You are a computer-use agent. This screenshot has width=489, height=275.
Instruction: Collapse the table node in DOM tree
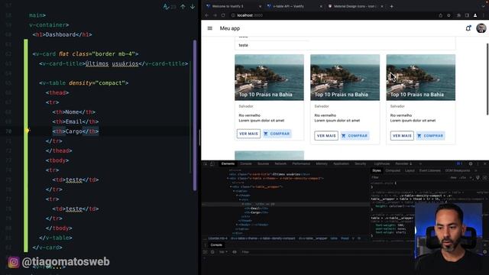pos(234,191)
